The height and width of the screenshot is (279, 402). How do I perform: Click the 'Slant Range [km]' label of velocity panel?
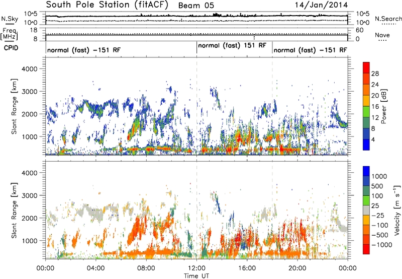tap(14, 210)
